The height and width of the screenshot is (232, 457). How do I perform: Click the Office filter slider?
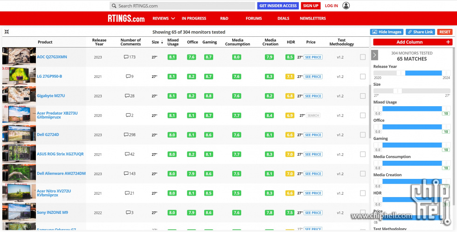(x=412, y=127)
